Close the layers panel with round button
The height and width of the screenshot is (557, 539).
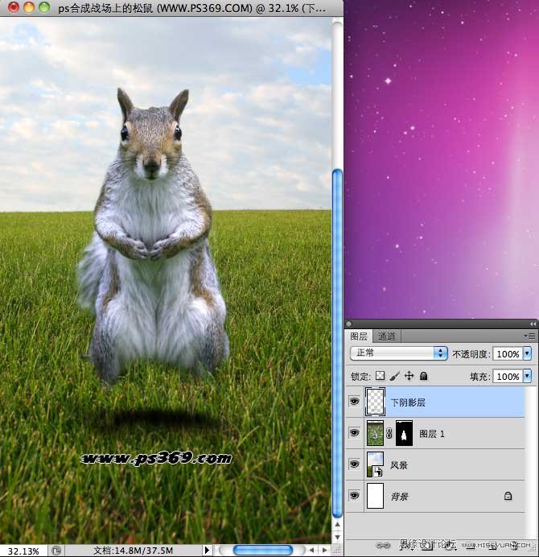click(x=349, y=324)
